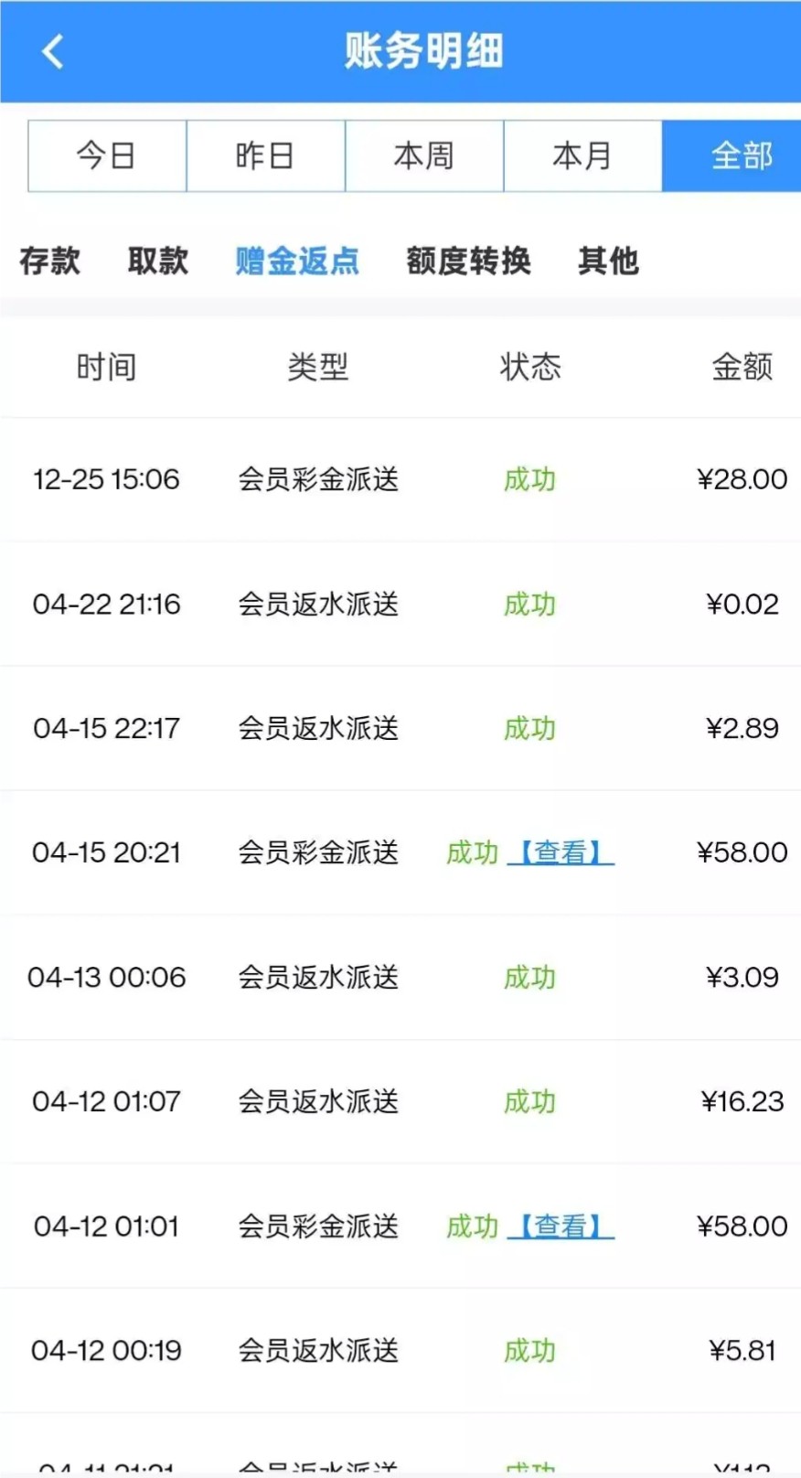Open the 04-13 00:06 rebate entry

[400, 977]
